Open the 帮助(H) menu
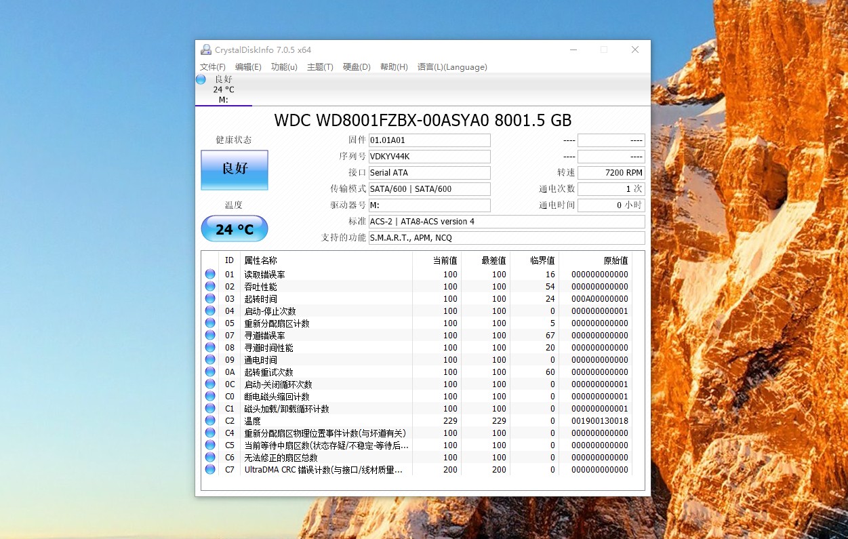848x539 pixels. tap(393, 66)
